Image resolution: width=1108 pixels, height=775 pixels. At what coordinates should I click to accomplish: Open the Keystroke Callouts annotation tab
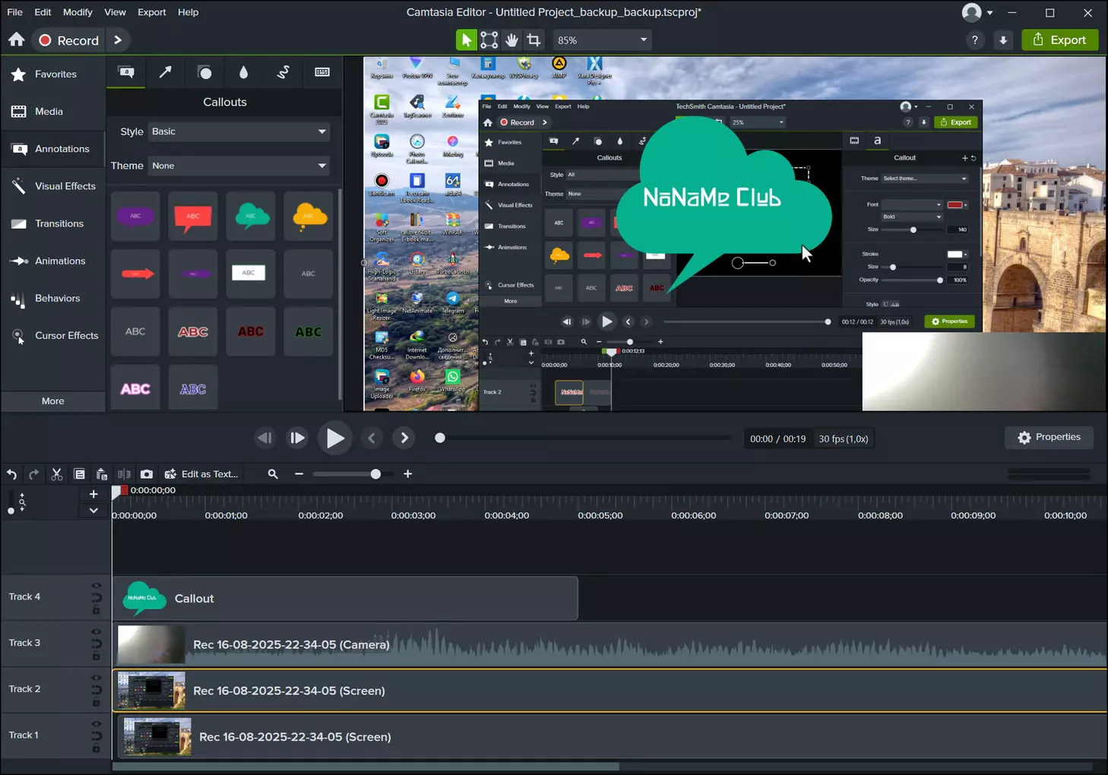(322, 72)
